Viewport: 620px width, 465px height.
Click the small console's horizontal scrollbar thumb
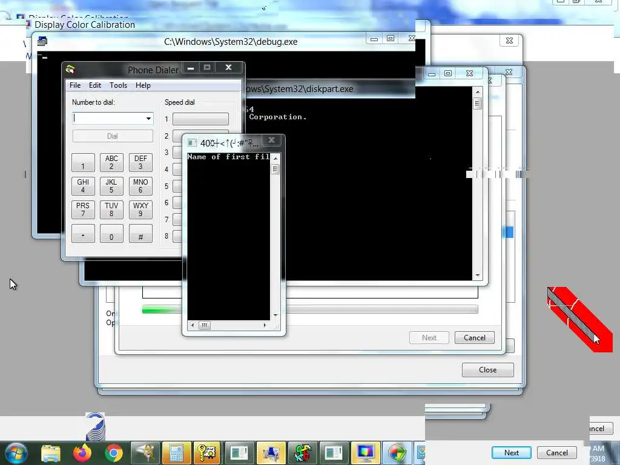205,325
